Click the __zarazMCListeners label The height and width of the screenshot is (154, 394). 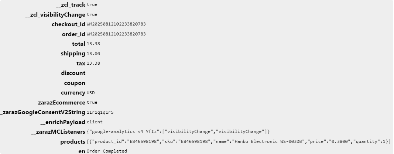click(x=58, y=132)
